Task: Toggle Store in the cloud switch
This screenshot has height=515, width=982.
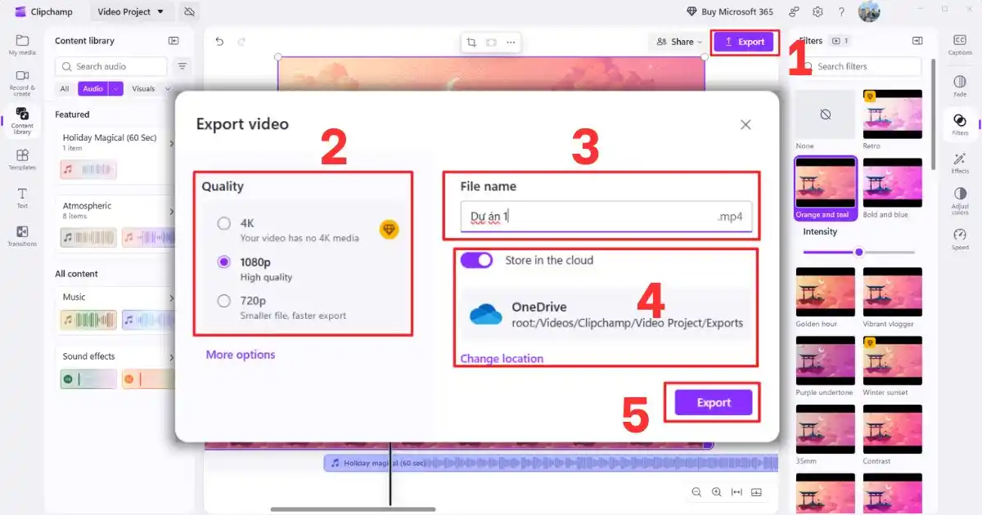Action: coord(477,260)
